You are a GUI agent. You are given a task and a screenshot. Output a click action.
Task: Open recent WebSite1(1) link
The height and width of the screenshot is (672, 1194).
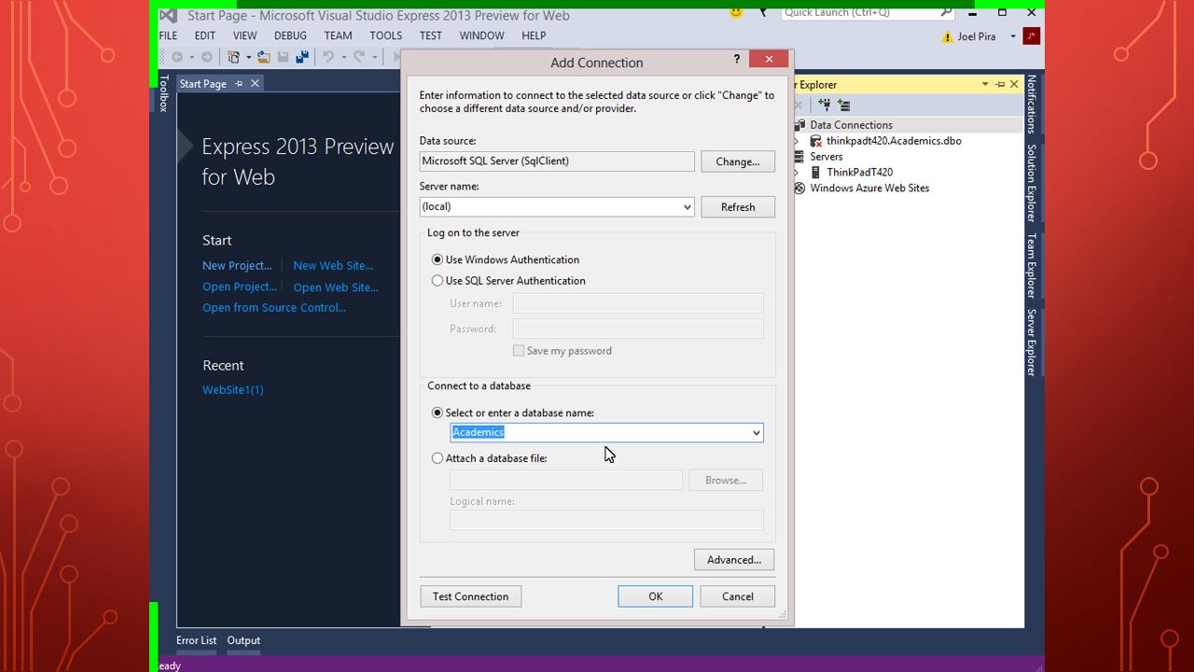pos(233,390)
